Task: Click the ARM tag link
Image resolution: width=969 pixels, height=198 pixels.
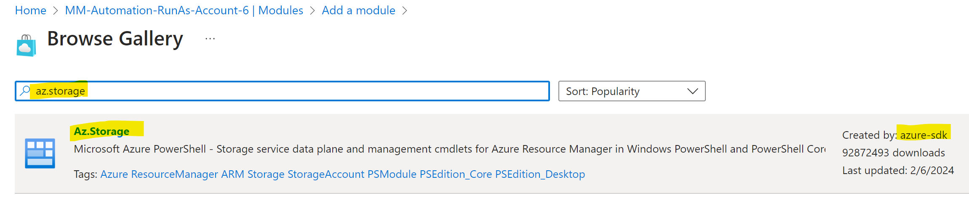Action: click(232, 174)
